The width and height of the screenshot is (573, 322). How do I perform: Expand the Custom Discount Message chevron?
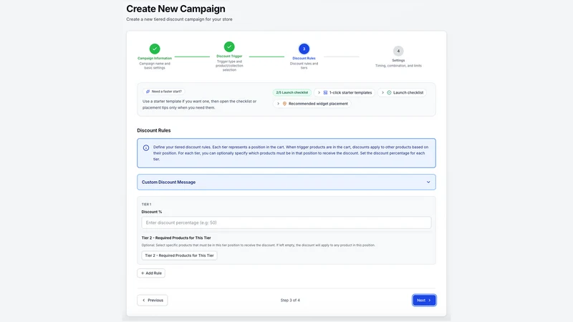pyautogui.click(x=428, y=182)
